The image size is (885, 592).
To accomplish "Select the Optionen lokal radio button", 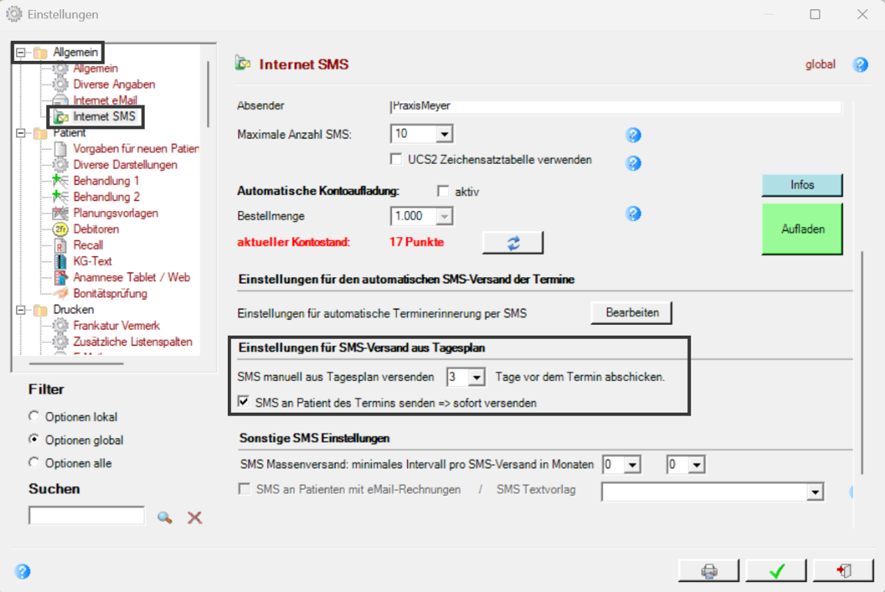I will (34, 416).
